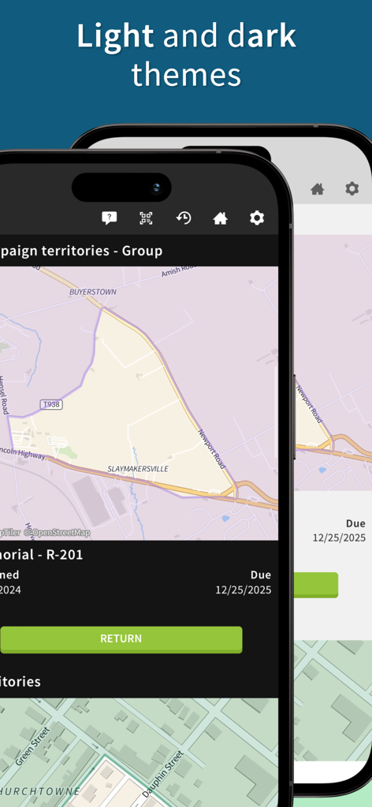Tap Newport Road label on light phone map

click(309, 403)
